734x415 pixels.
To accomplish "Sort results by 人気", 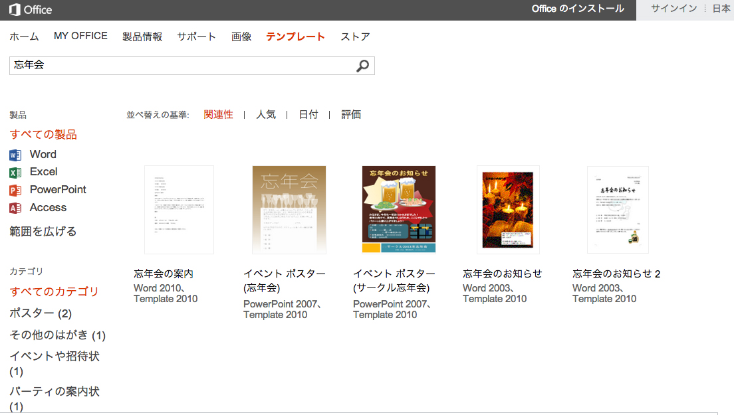I will coord(266,114).
